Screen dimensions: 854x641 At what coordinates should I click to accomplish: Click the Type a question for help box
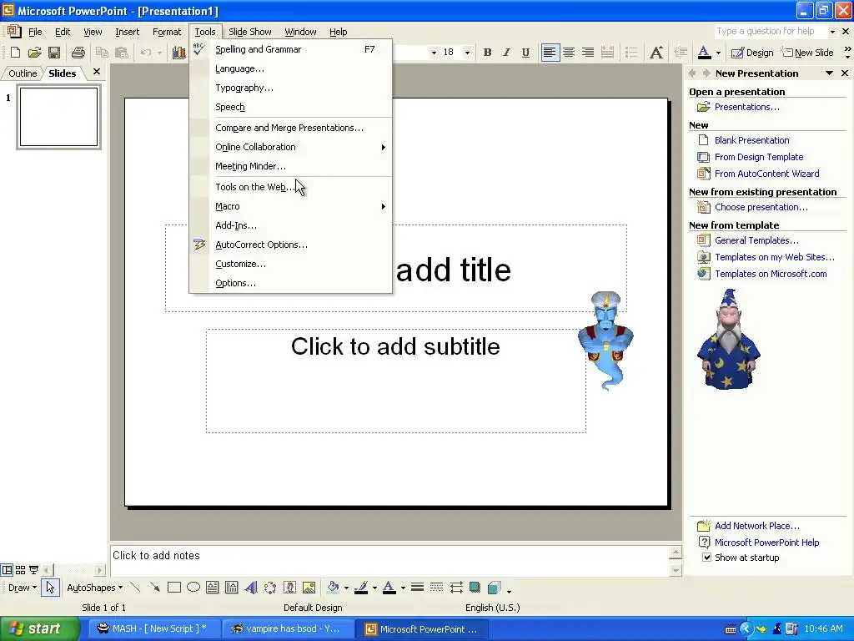click(771, 31)
